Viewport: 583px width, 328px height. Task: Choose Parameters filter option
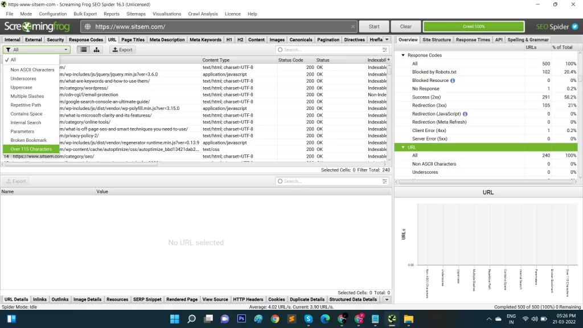31,132
